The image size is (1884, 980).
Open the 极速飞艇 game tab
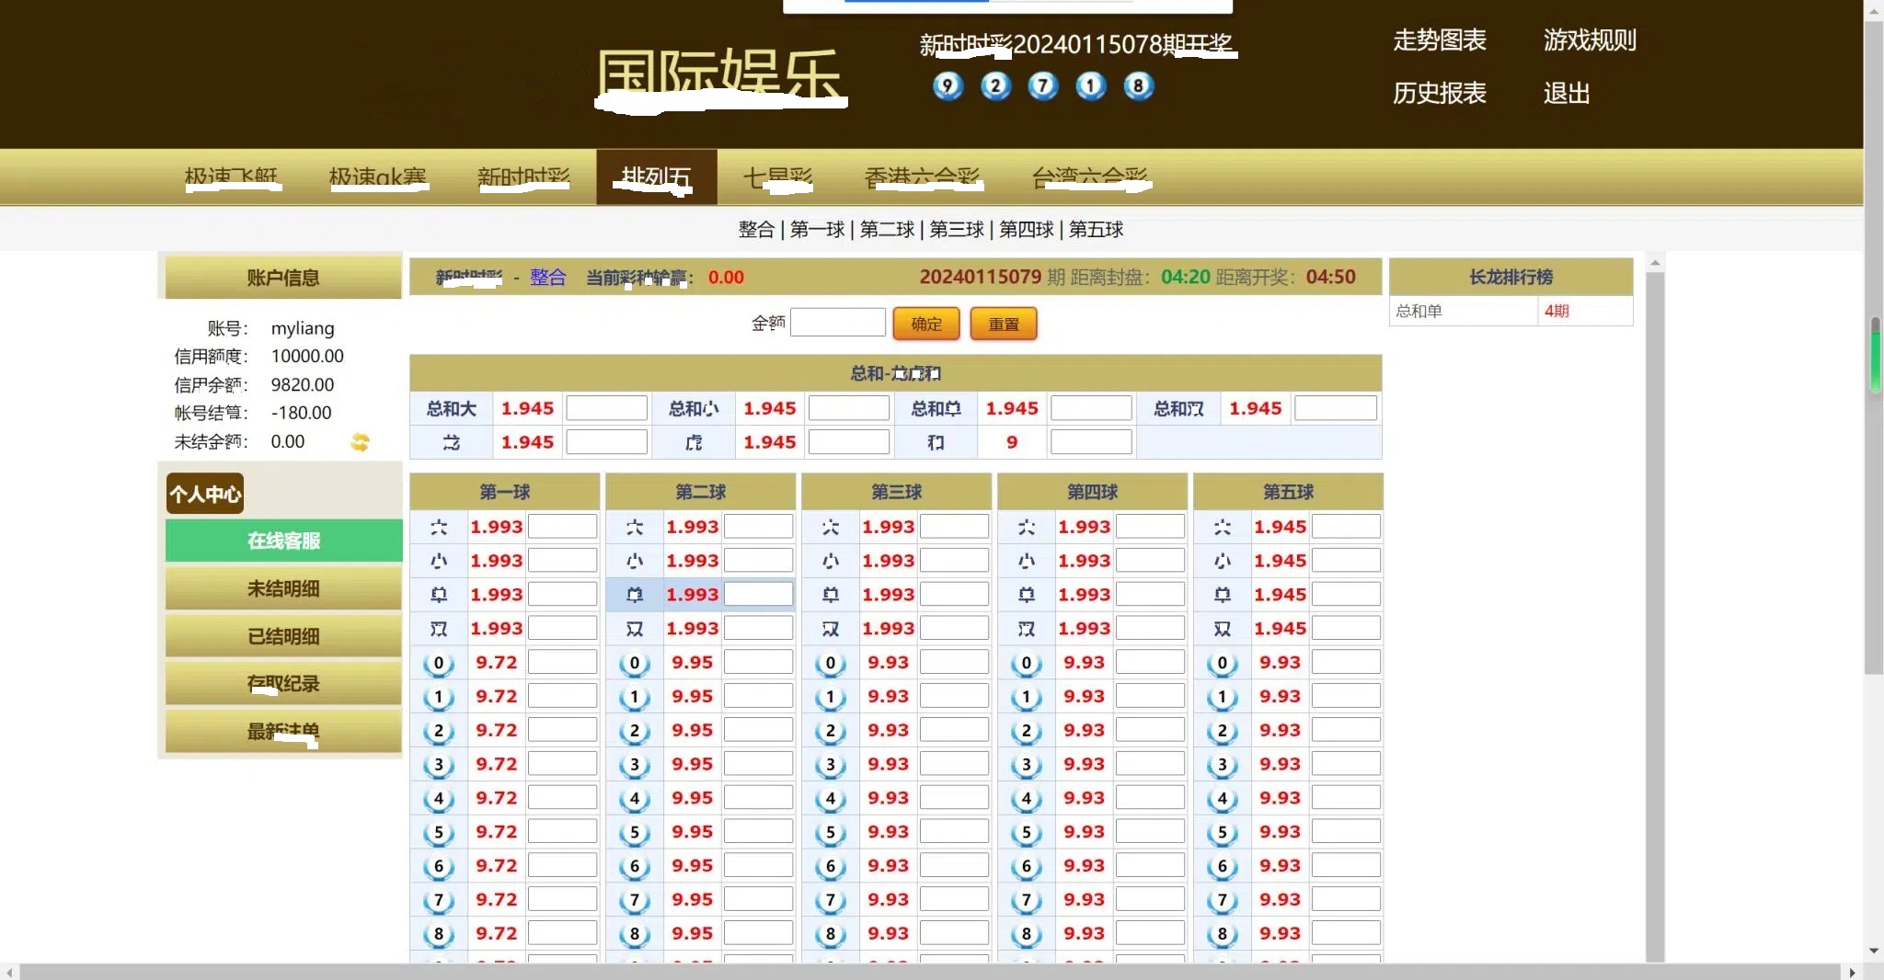click(x=232, y=177)
